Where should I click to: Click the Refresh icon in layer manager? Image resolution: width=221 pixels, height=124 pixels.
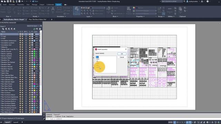(x=35, y=29)
